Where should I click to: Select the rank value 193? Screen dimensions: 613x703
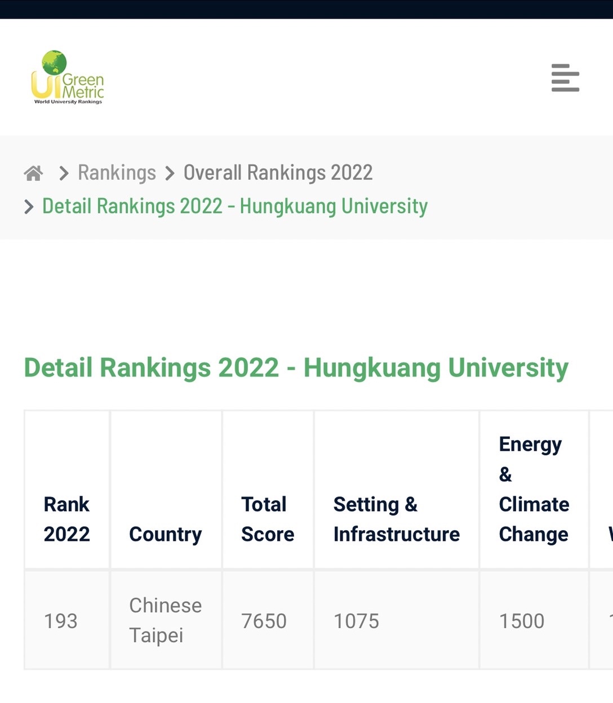tap(60, 621)
